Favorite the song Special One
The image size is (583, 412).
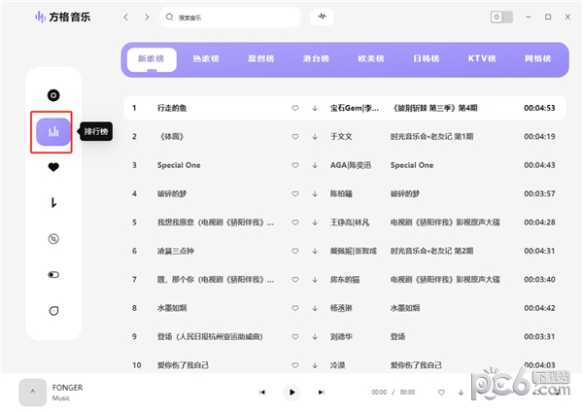(294, 165)
